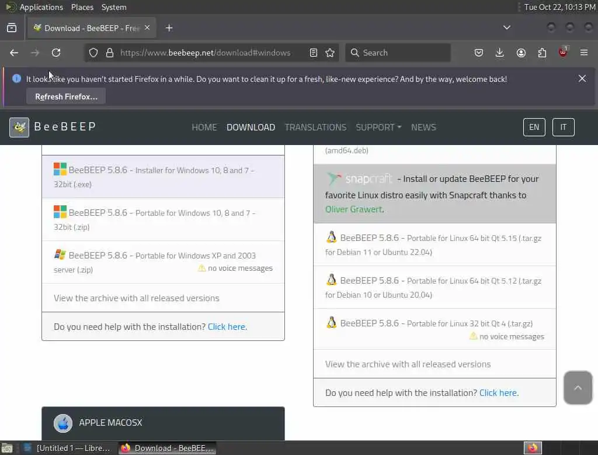Click here for Linux installation help
Viewport: 598px width, 455px height.
coord(499,393)
